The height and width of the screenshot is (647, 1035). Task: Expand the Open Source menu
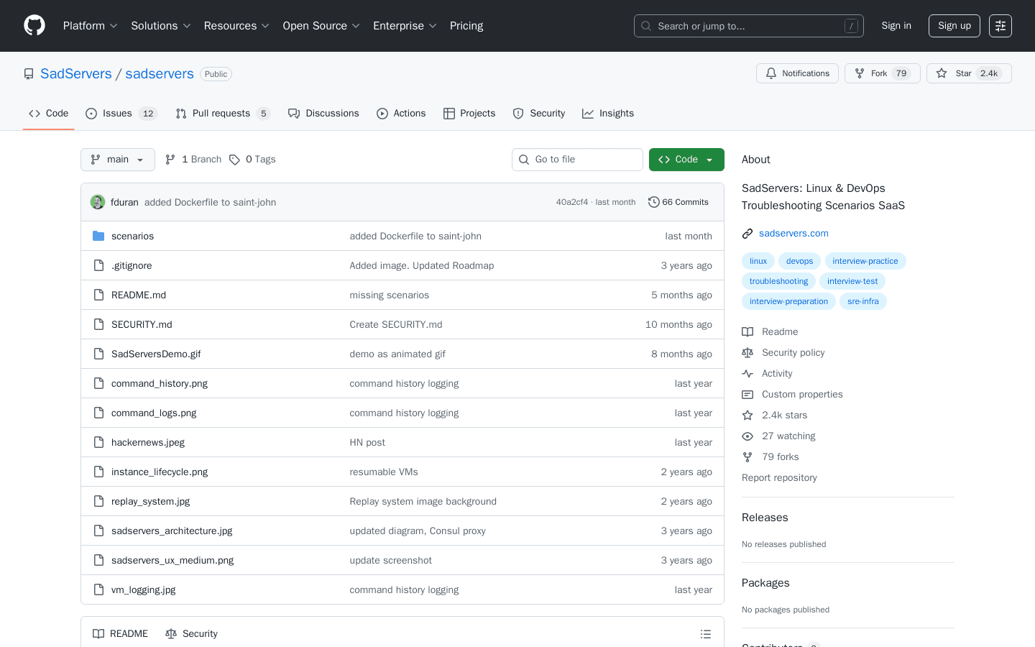pyautogui.click(x=321, y=25)
